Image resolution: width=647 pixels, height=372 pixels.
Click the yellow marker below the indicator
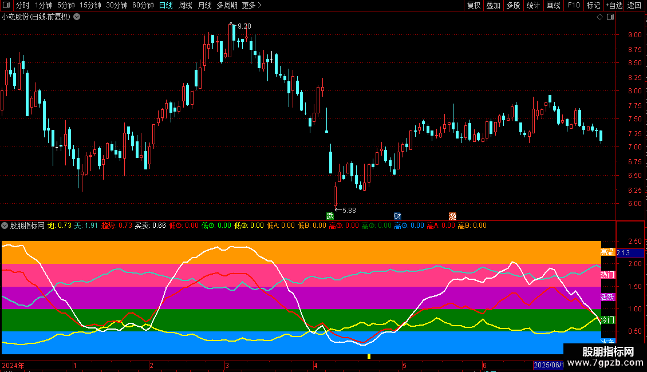pyautogui.click(x=369, y=357)
